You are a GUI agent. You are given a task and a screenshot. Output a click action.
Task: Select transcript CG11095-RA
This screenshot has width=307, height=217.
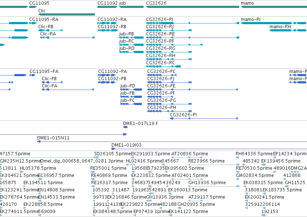click(x=33, y=23)
